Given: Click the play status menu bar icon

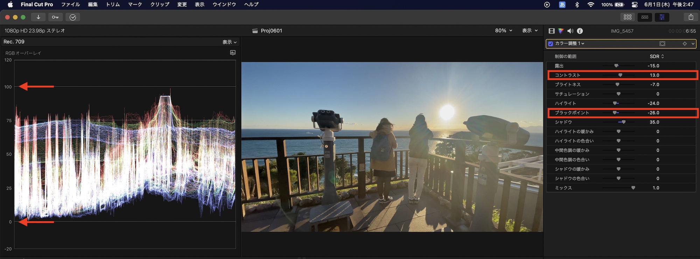Looking at the screenshot, I should click(x=547, y=5).
